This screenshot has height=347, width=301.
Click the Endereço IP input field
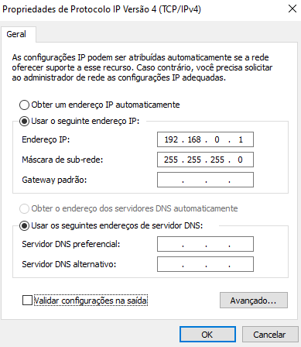point(205,139)
